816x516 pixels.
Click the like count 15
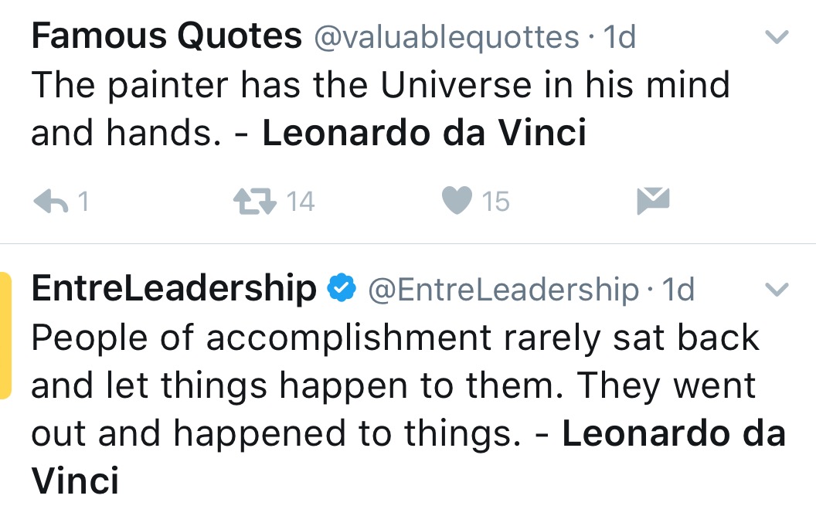pos(495,202)
